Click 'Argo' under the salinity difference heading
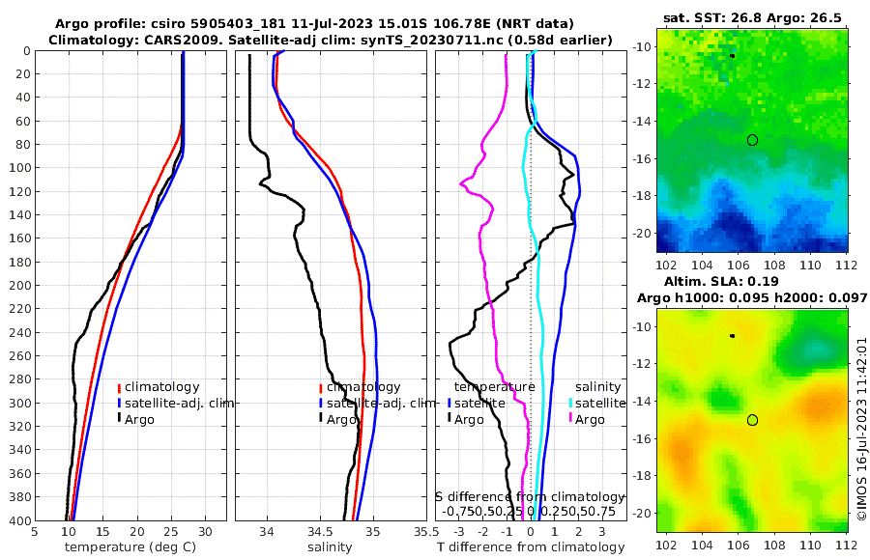This screenshot has width=870, height=560. coord(590,420)
